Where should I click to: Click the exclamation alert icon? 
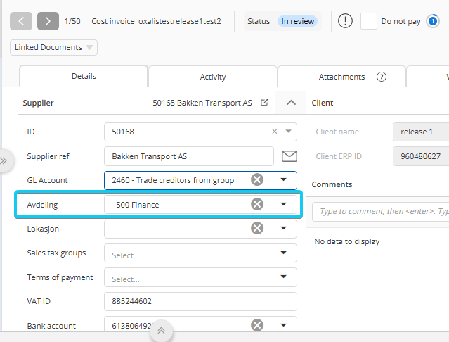(345, 21)
